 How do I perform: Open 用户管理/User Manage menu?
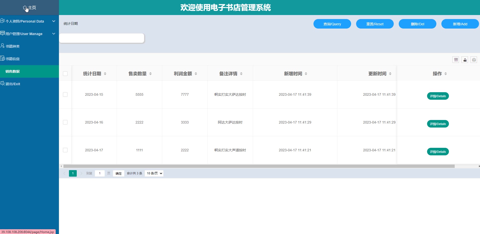point(30,34)
